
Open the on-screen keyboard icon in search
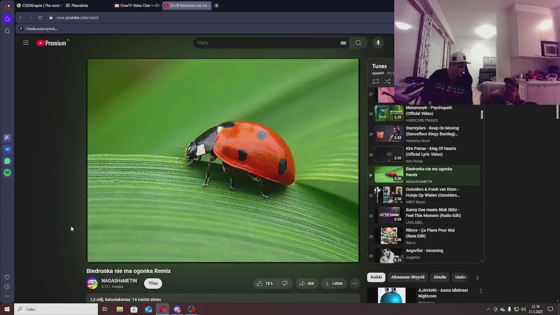[x=343, y=43]
